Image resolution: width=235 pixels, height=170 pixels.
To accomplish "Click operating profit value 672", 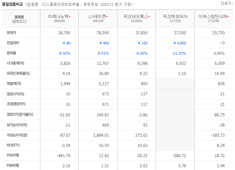I will click(106, 94).
